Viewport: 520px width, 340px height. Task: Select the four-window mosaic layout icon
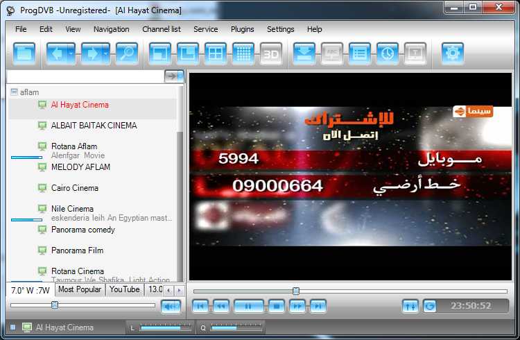pos(216,53)
